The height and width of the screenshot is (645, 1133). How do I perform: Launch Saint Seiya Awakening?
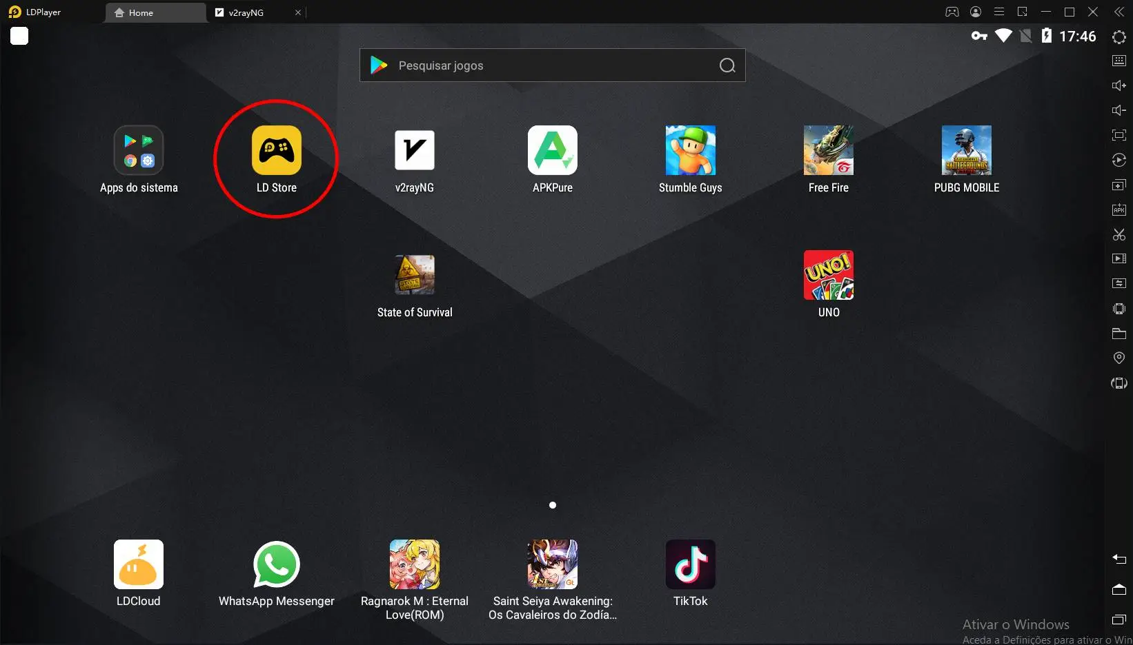pyautogui.click(x=553, y=564)
